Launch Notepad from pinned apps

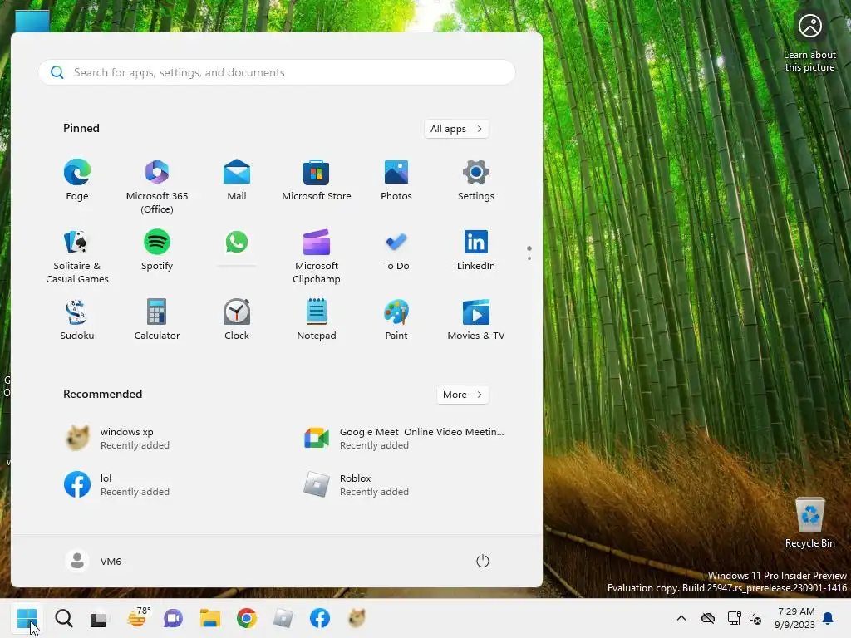click(317, 320)
